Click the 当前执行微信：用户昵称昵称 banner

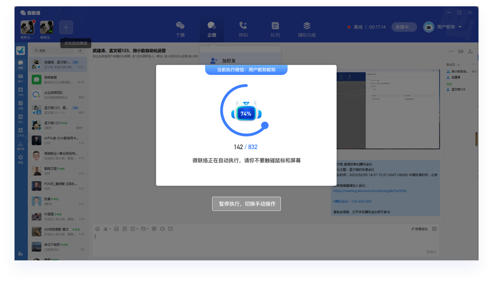pyautogui.click(x=246, y=70)
